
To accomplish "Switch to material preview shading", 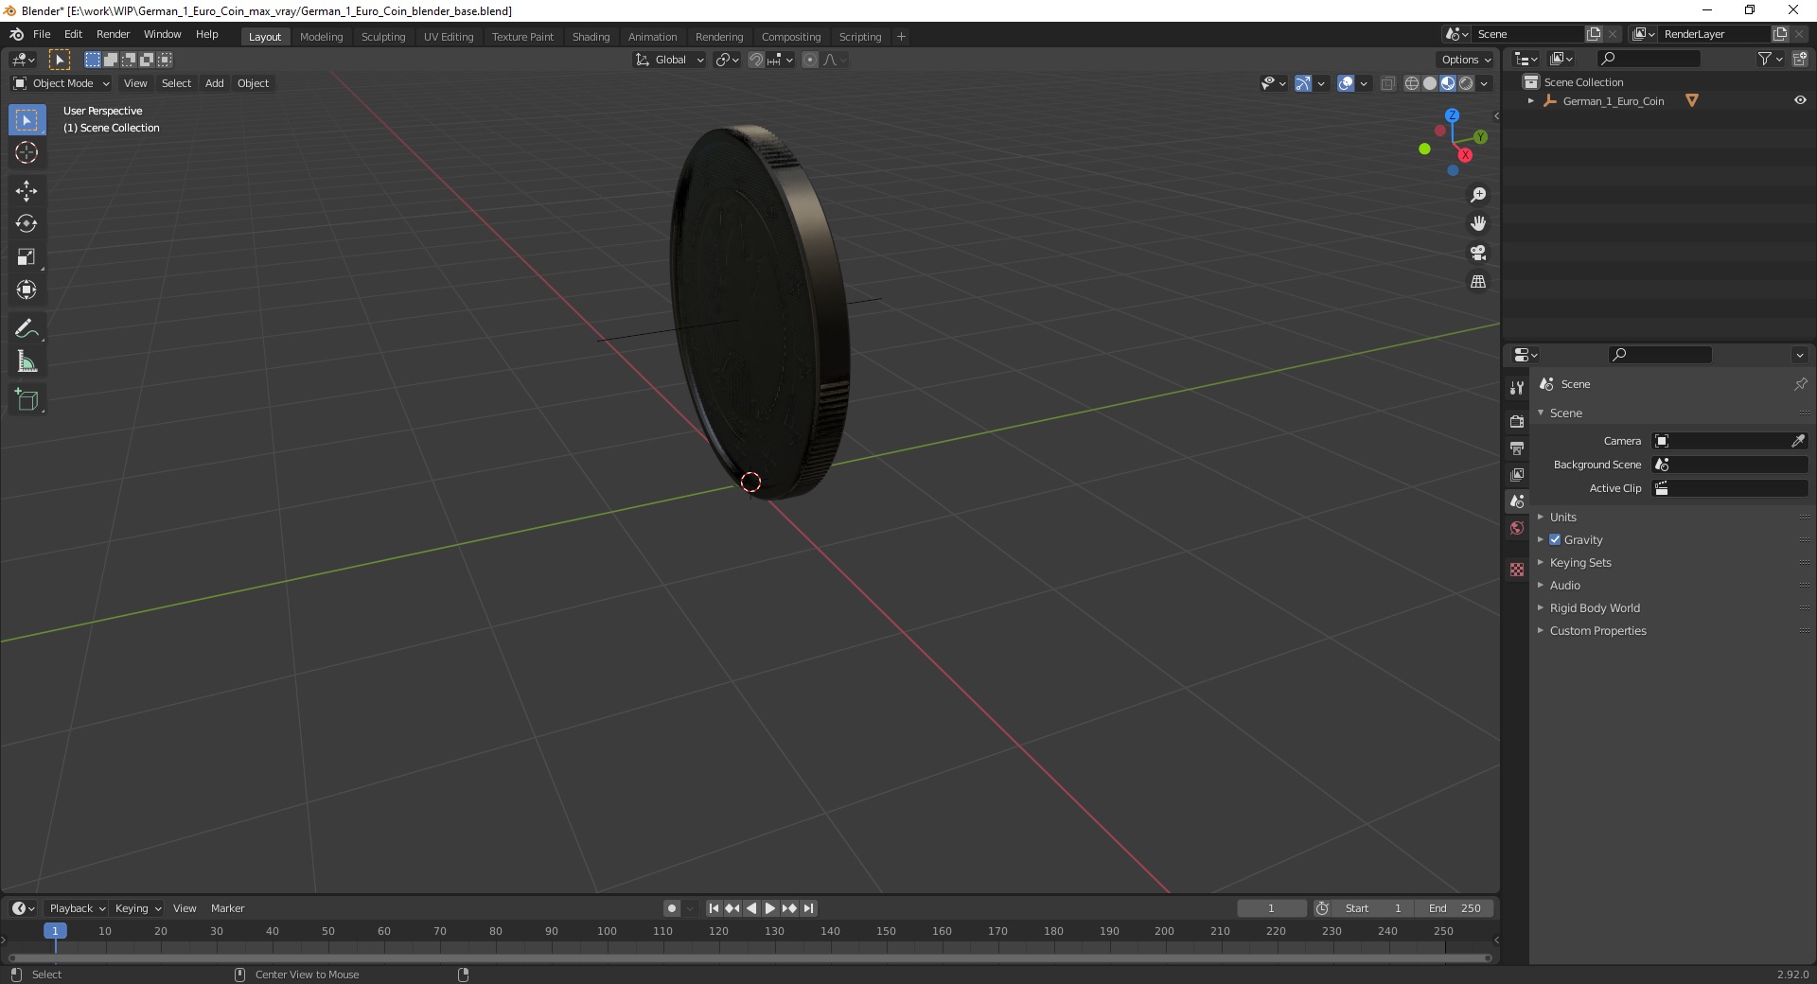I will 1448,83.
